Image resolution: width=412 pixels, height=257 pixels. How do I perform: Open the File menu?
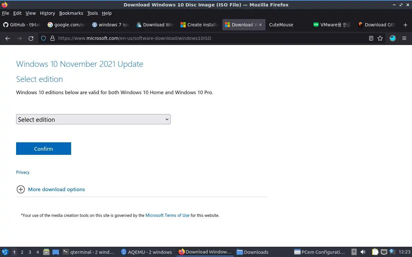5,13
